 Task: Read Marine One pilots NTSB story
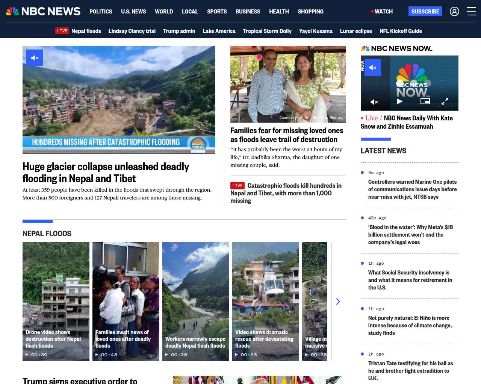pyautogui.click(x=413, y=189)
